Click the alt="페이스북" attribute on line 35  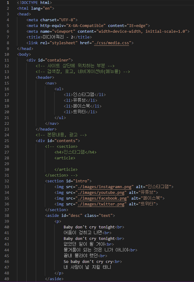tap(147, 198)
